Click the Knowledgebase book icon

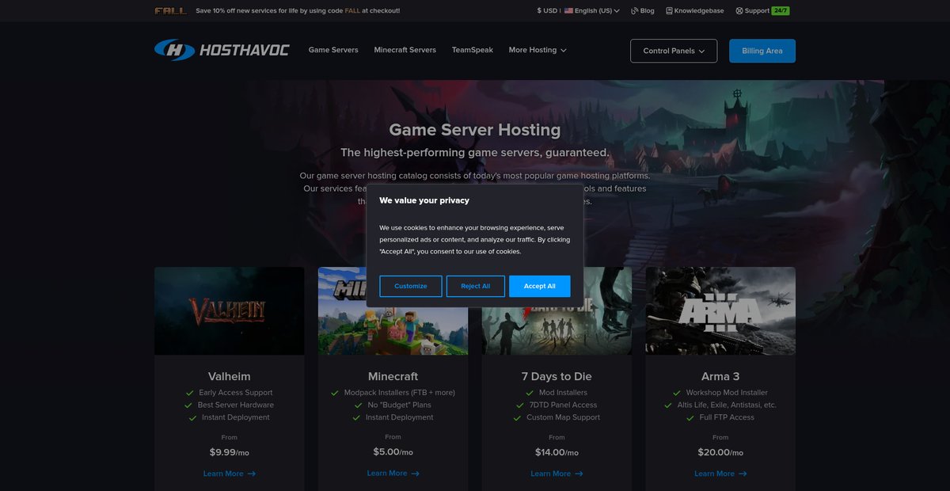click(x=669, y=11)
